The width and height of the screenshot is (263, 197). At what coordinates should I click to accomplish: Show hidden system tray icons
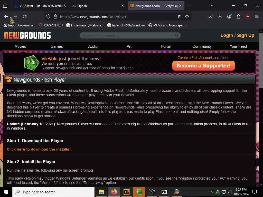pyautogui.click(x=211, y=192)
